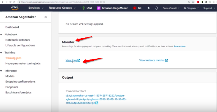The height and width of the screenshot is (112, 217).
Task: Open the S3 model artifact link
Action: point(96,99)
